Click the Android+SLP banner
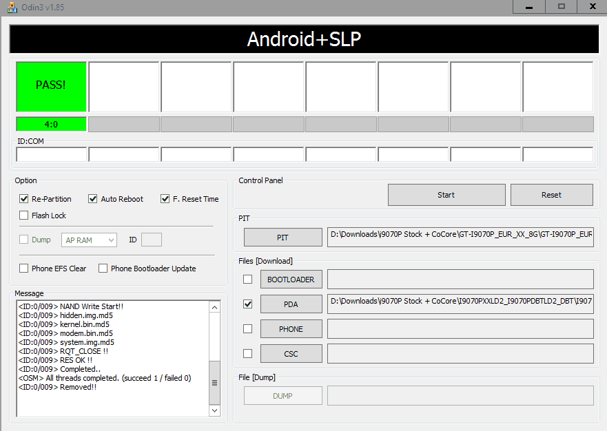 tap(304, 39)
